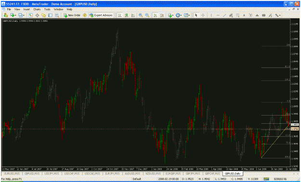Click the New Order button
This screenshot has width=301, height=182.
(72, 15)
